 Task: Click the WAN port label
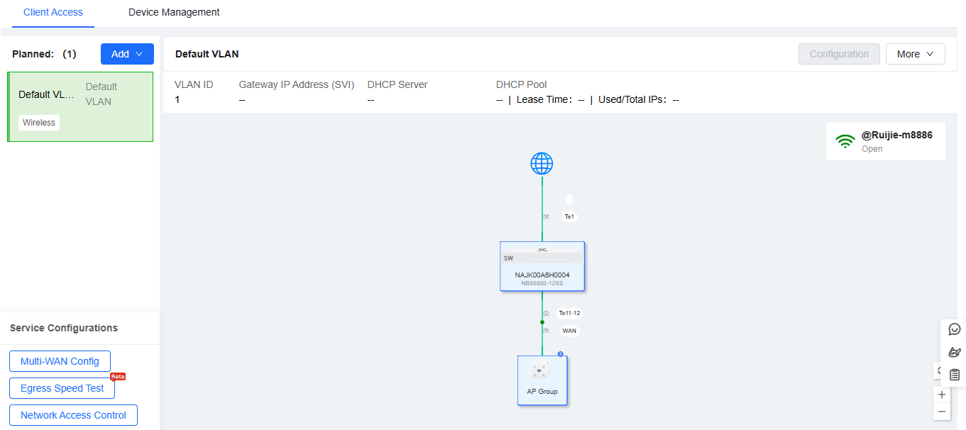tap(569, 331)
